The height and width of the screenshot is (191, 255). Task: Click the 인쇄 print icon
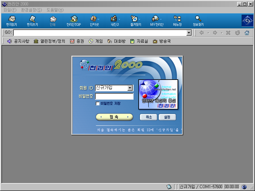click(53, 21)
